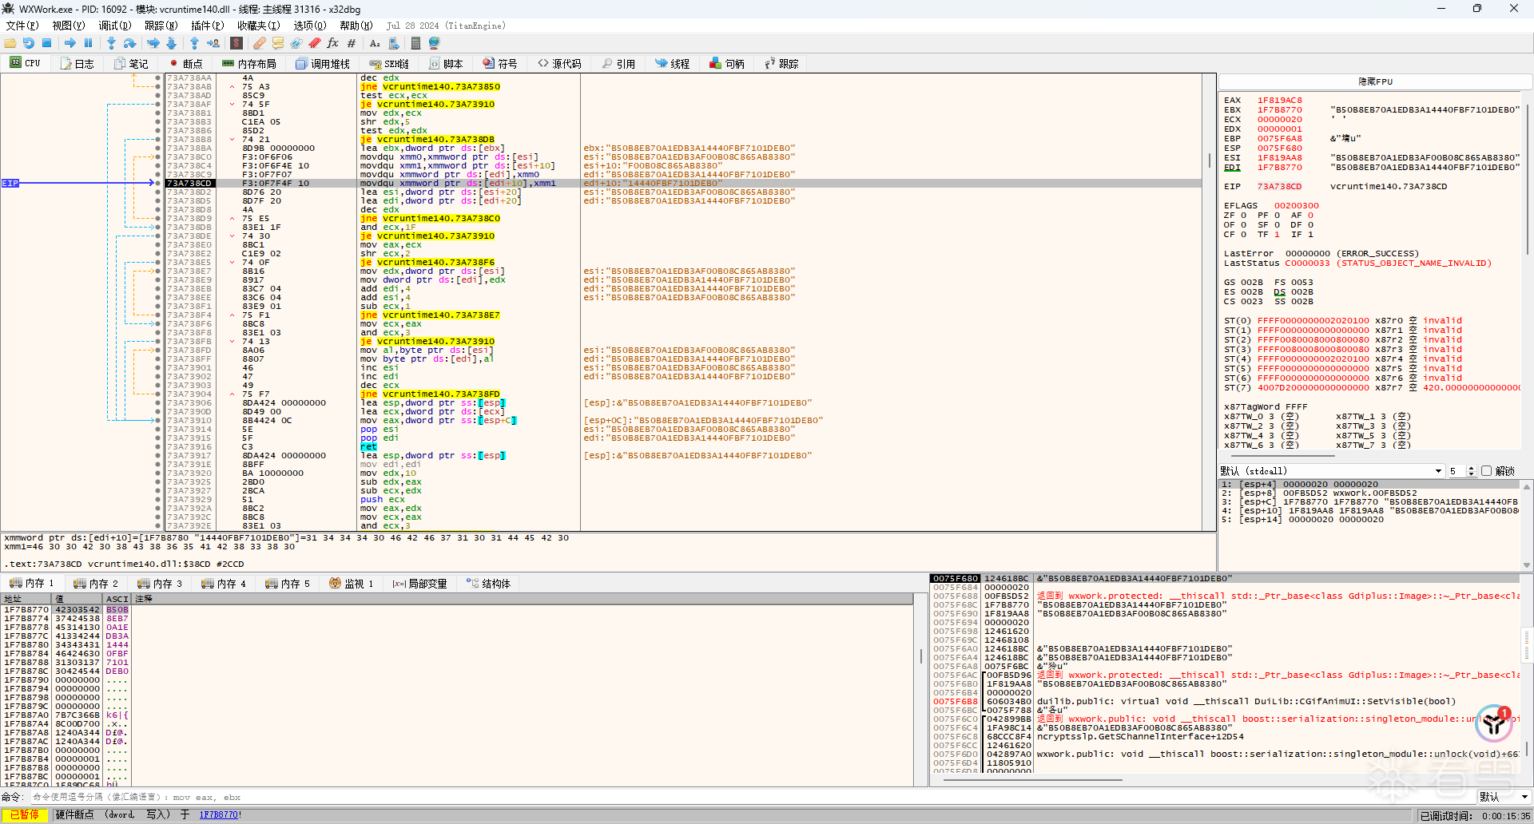
Task: Open the Scylla plugin icon
Action: click(236, 43)
